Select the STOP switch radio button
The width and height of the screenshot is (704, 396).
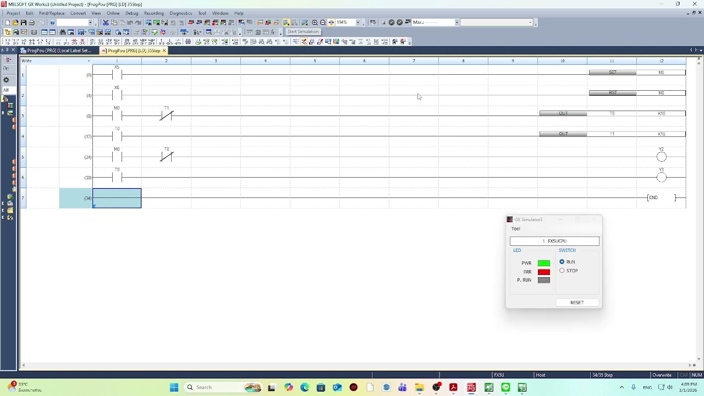(x=562, y=271)
